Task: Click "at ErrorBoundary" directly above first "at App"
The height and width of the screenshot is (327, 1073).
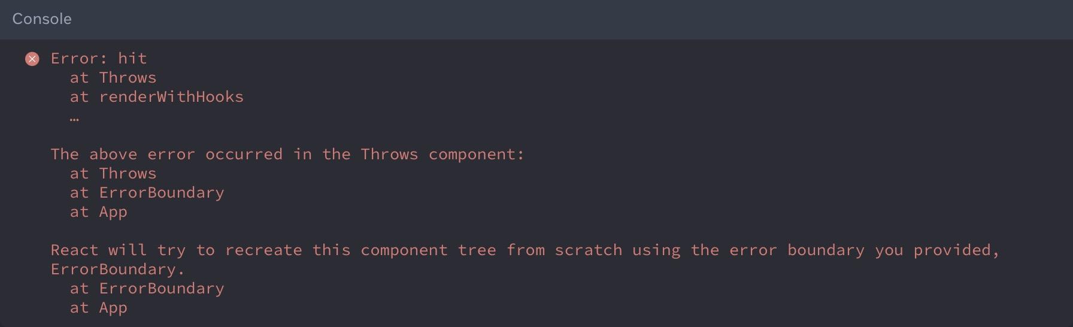Action: point(147,193)
